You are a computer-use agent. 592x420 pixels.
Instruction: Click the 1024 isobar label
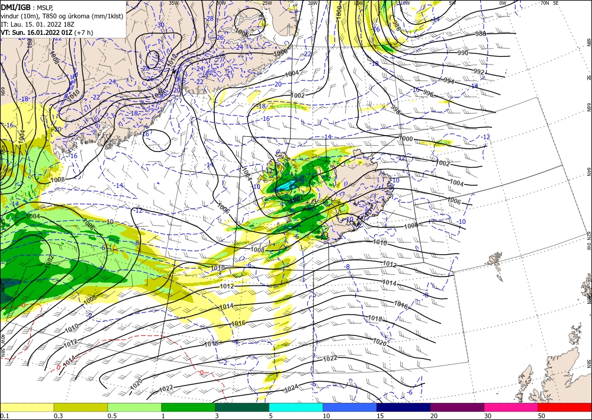(x=291, y=387)
